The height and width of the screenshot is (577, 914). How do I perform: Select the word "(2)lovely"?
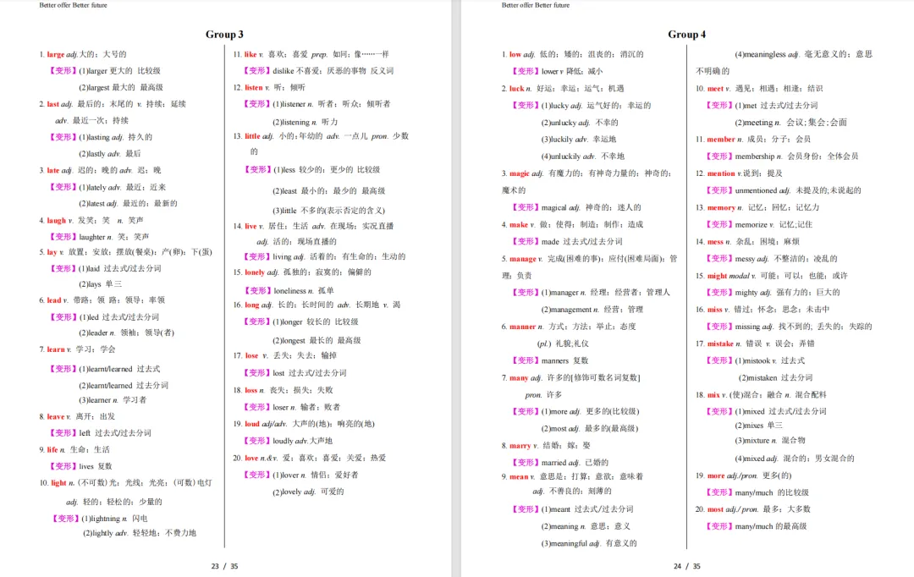(x=288, y=492)
